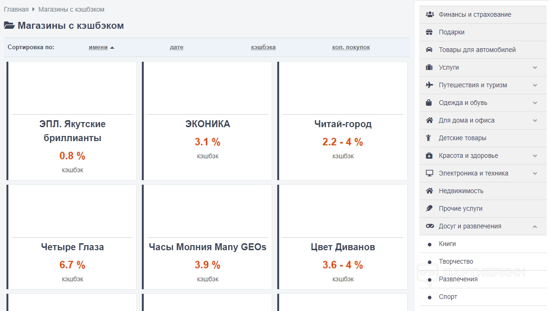Sort stores by имени
The width and height of the screenshot is (549, 311).
[98, 47]
